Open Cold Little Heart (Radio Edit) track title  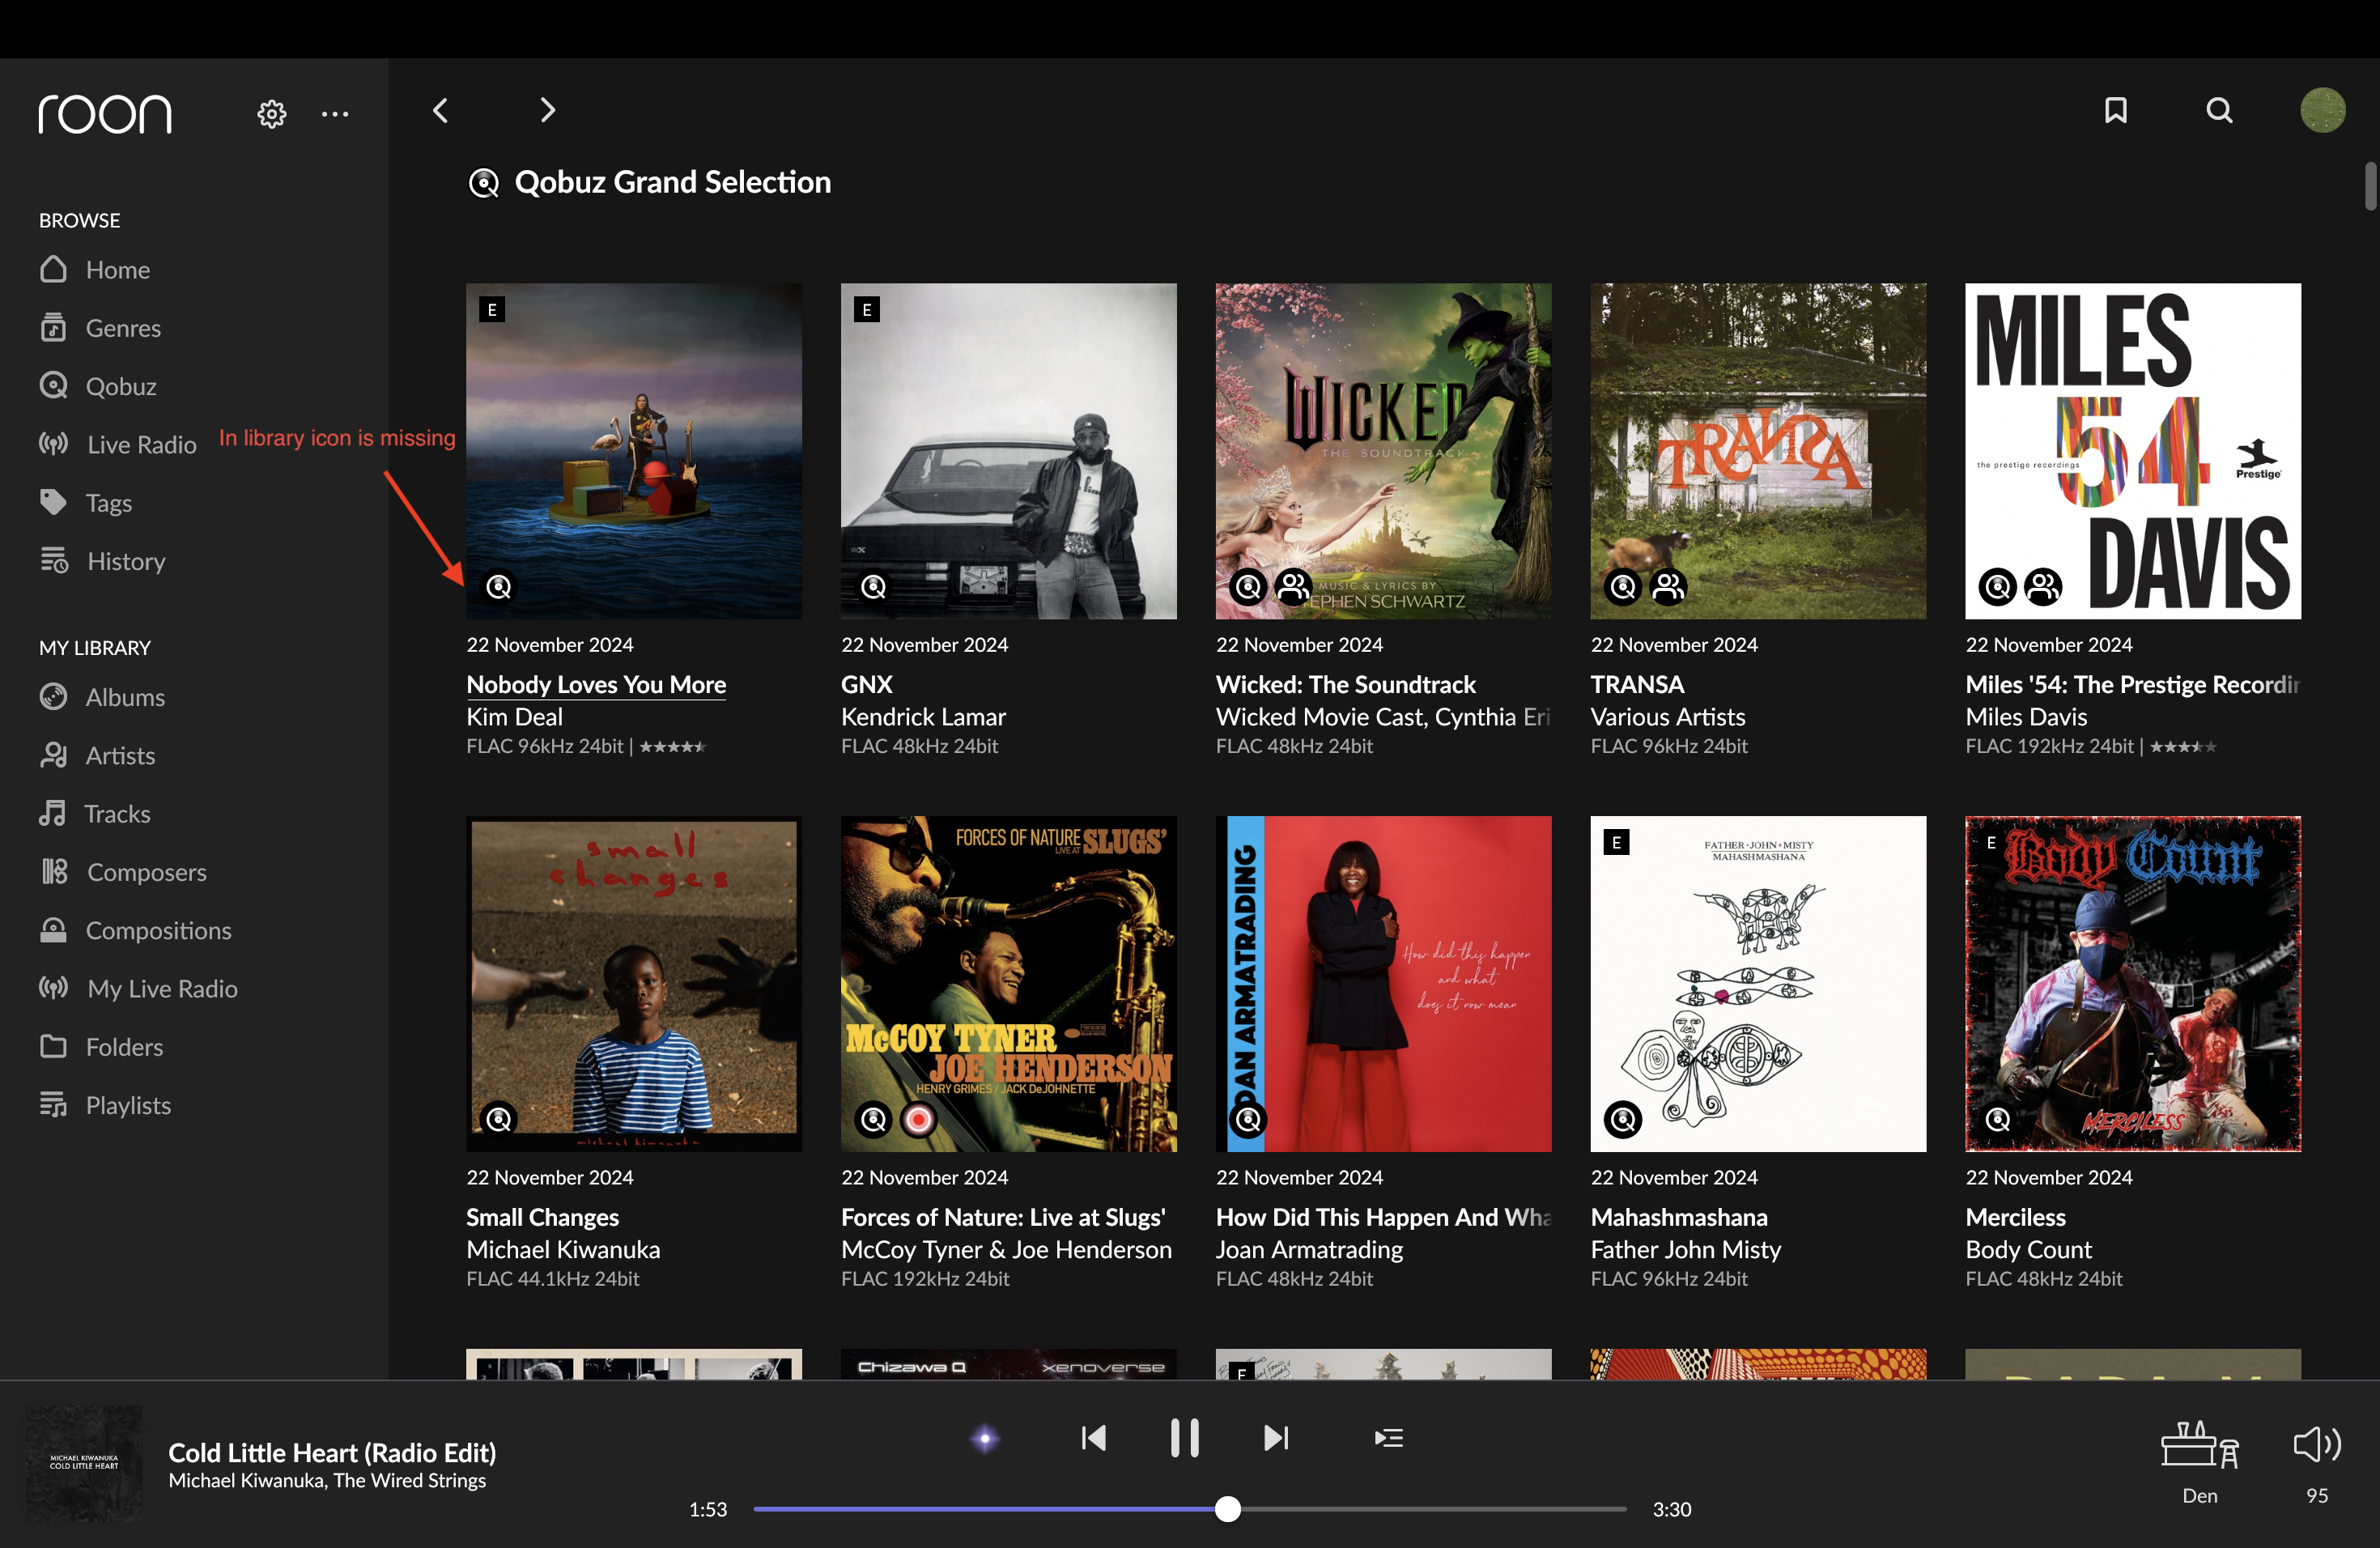[x=332, y=1452]
